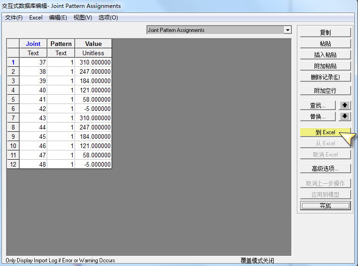Click the 完成 button
The width and height of the screenshot is (358, 266).
pyautogui.click(x=325, y=206)
